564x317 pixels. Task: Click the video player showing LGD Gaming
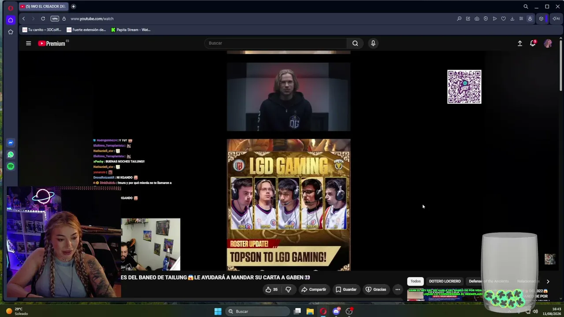click(x=289, y=161)
